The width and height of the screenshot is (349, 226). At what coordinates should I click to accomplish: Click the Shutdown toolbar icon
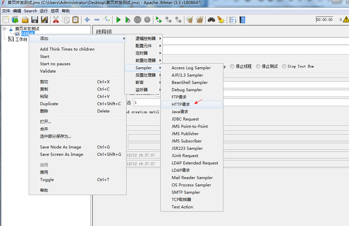[147, 20]
